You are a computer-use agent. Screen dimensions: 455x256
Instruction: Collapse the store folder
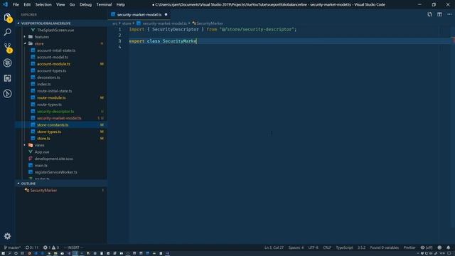(39, 43)
